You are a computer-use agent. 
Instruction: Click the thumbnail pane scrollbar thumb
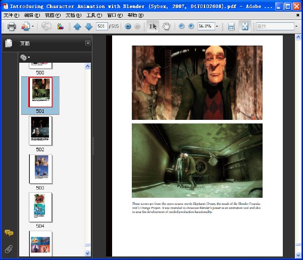point(87,245)
